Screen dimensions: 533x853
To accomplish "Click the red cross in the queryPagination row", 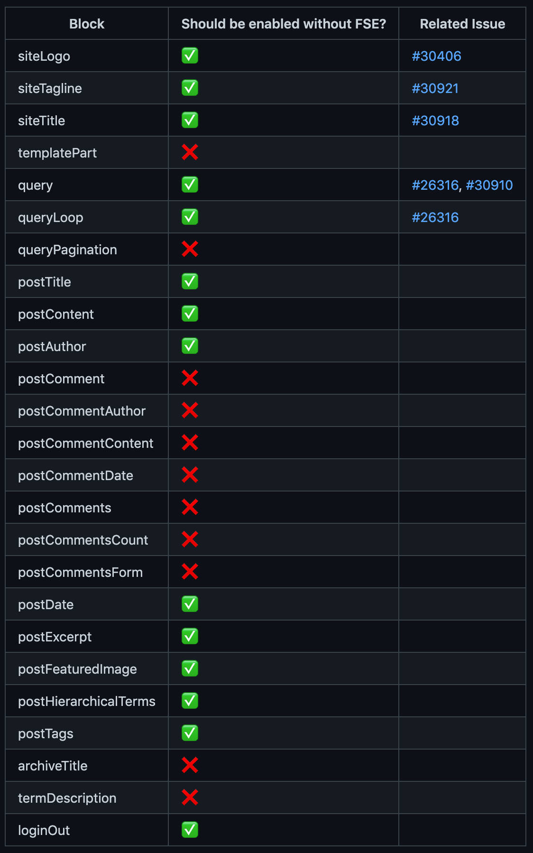I will pos(190,250).
